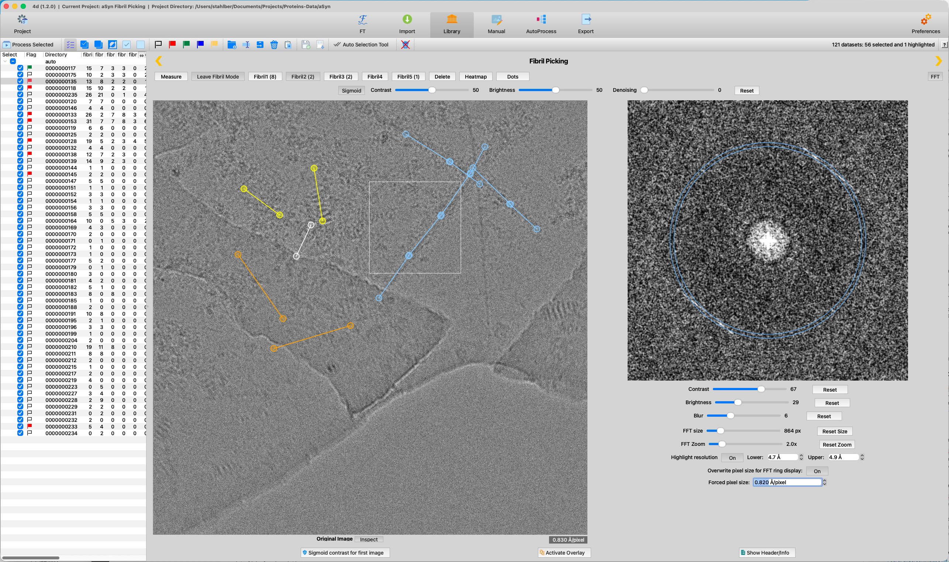This screenshot has height=562, width=949.
Task: Adjust the Forced pixel size stepper
Action: [824, 482]
